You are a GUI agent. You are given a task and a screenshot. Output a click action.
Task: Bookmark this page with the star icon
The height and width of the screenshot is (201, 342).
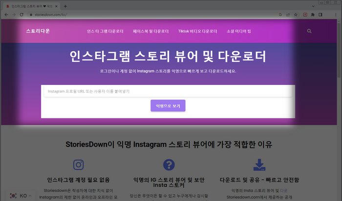click(x=296, y=15)
